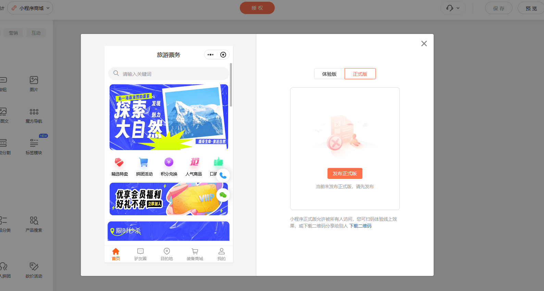Screen dimensions: 544x291
Task: Open the 拼团活动 shopping cart icon
Action: pyautogui.click(x=144, y=162)
